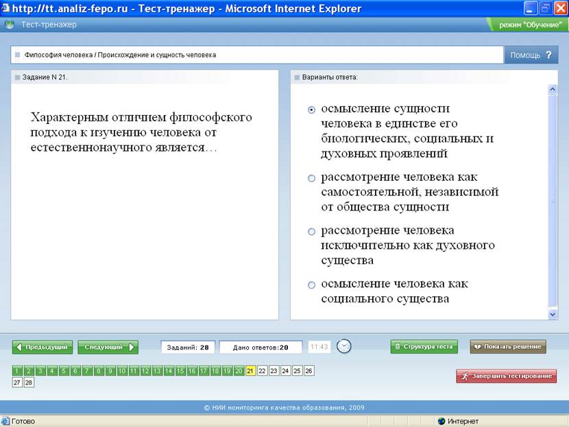Click the Философия человека topic breadcrumb
569x427 pixels.
120,55
